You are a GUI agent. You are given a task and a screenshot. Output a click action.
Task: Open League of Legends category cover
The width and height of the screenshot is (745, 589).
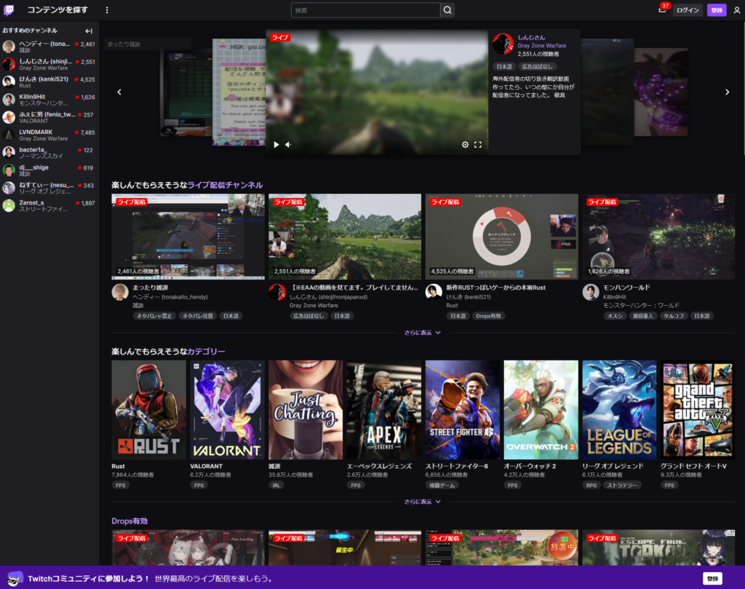(x=619, y=410)
